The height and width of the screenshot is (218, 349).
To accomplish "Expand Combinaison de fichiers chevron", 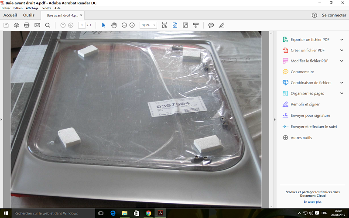I will click(342, 82).
